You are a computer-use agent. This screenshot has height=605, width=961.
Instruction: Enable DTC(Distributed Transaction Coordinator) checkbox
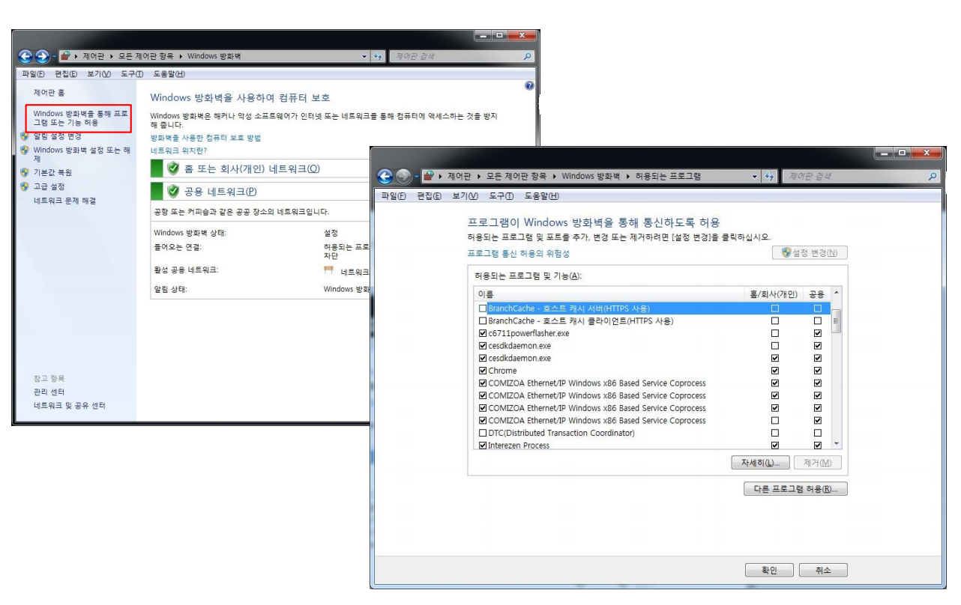pyautogui.click(x=483, y=433)
